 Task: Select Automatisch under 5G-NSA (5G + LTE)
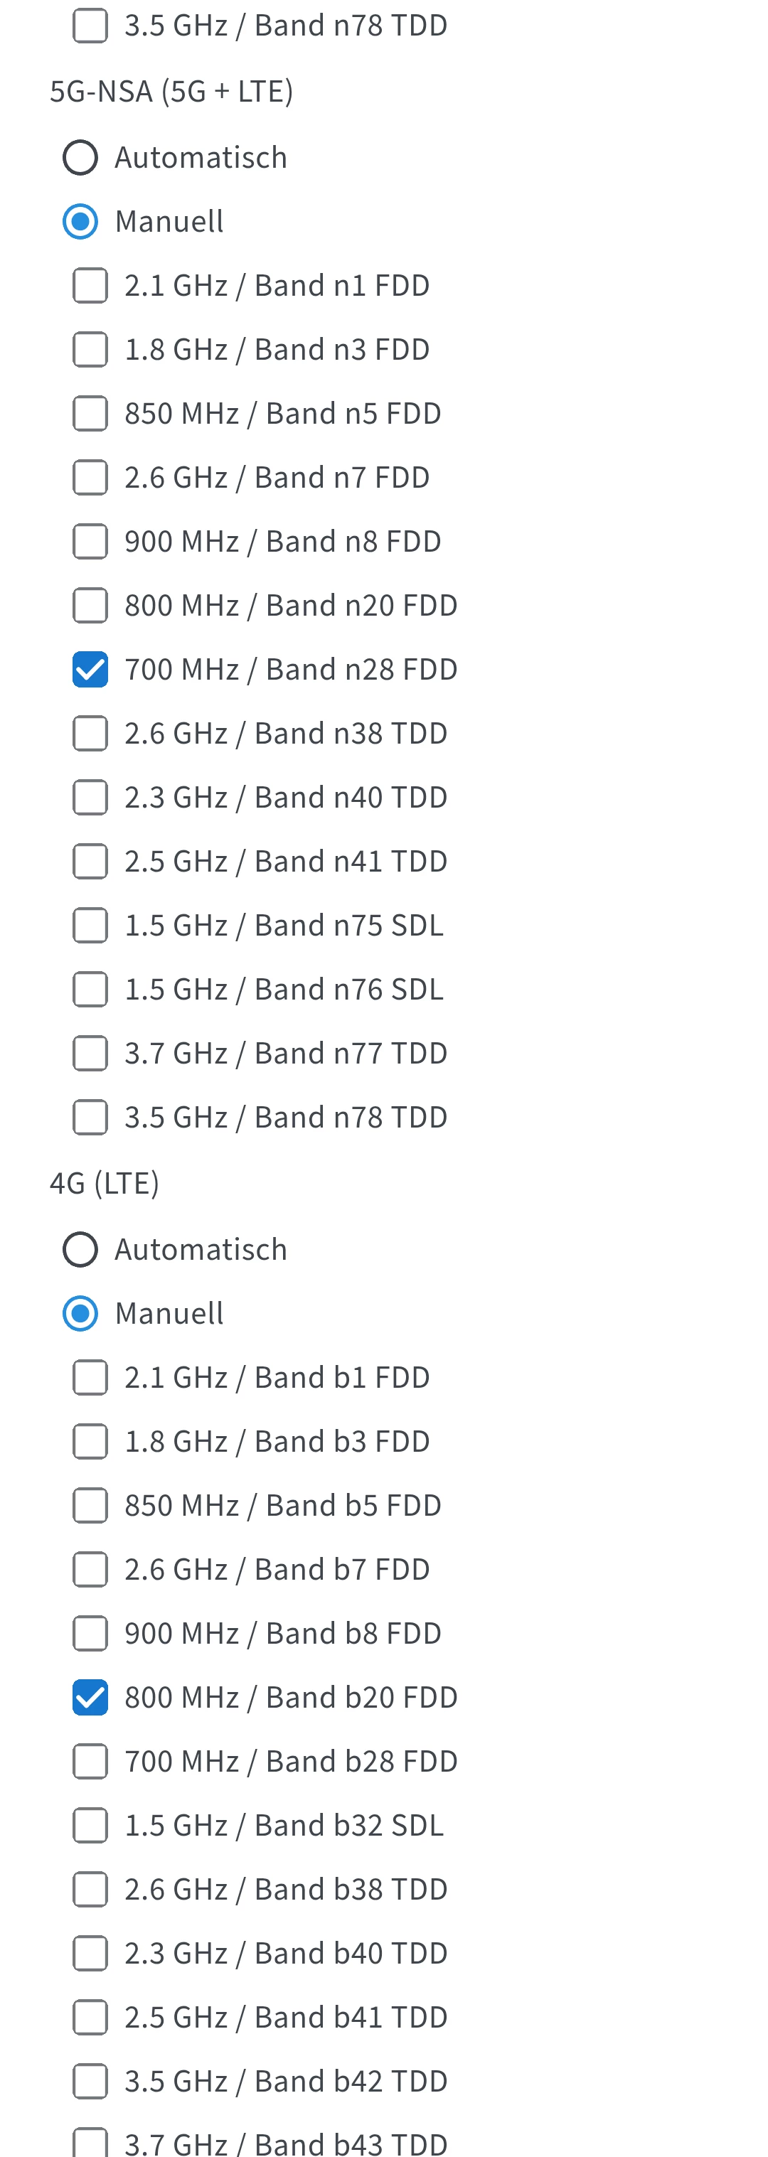80,157
